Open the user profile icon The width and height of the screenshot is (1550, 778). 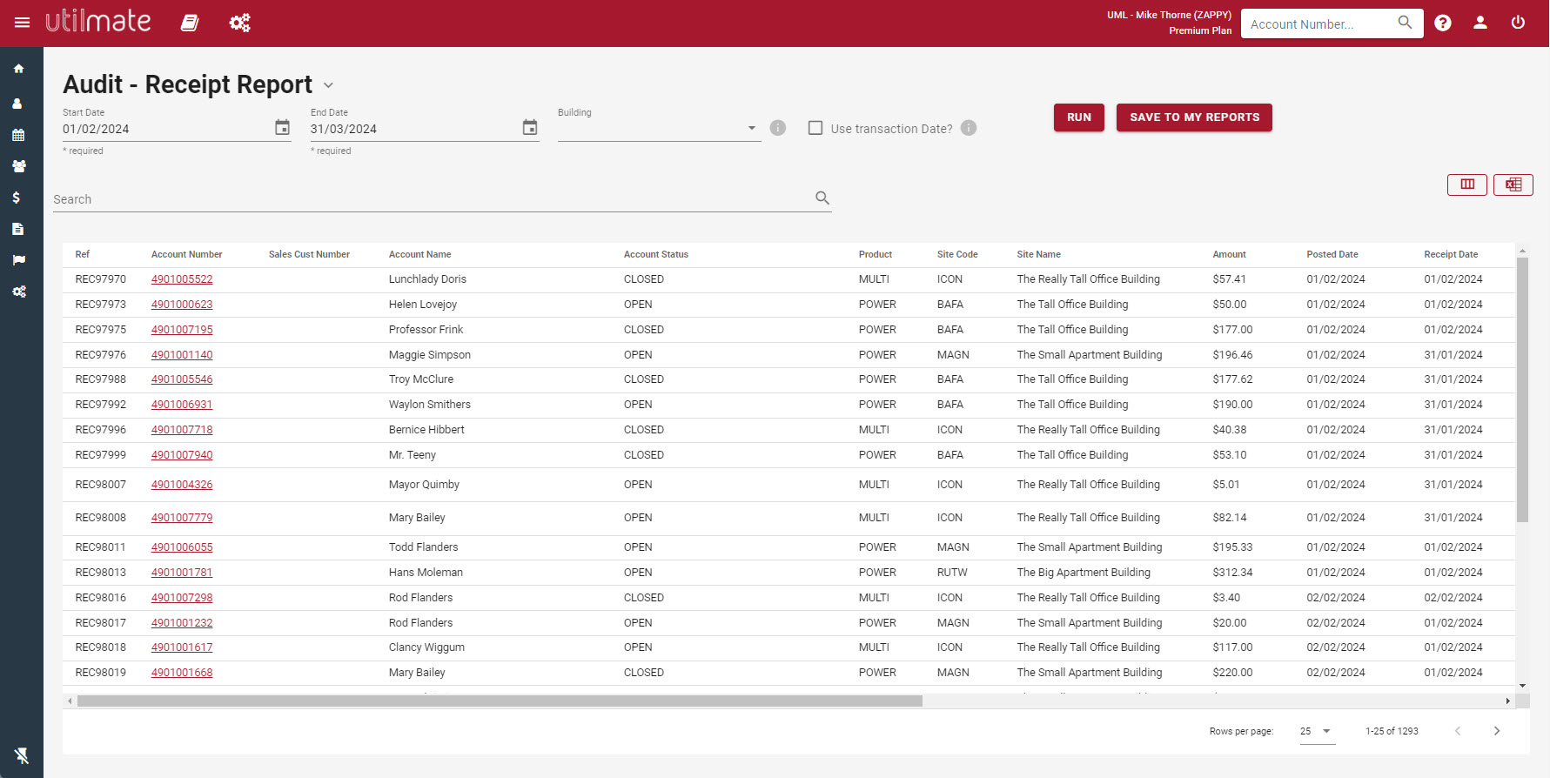point(1480,23)
